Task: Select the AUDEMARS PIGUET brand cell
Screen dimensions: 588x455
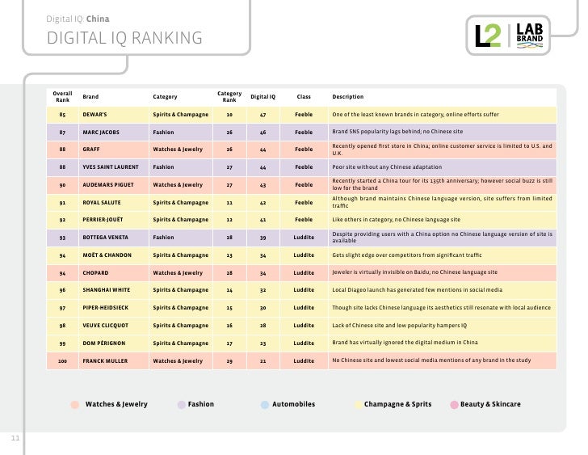Action: coord(114,184)
